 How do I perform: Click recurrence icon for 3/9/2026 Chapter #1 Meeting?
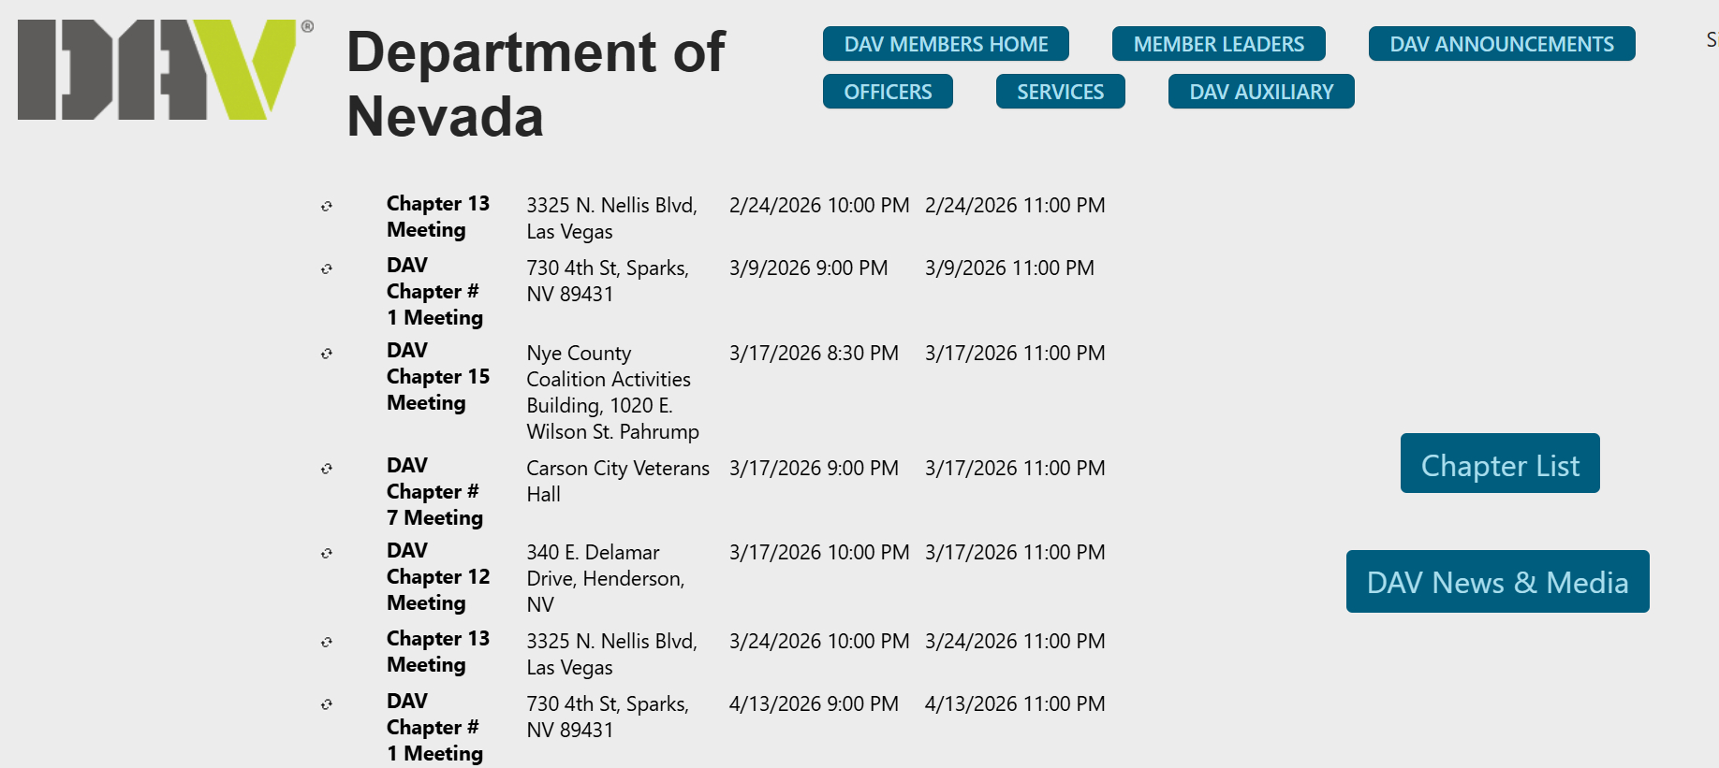(327, 268)
